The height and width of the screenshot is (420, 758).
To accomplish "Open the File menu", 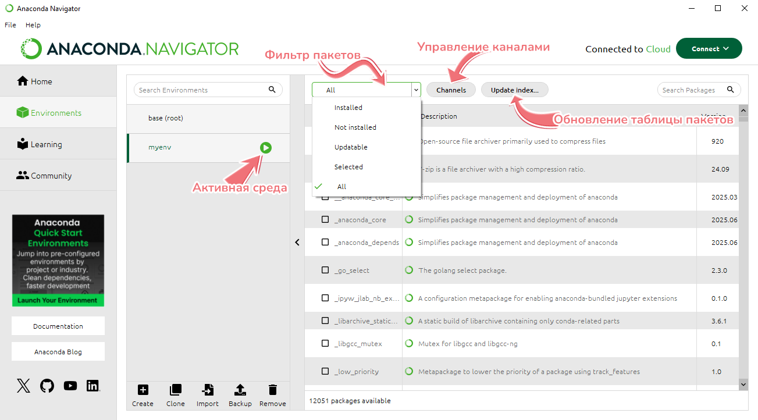I will [x=10, y=25].
